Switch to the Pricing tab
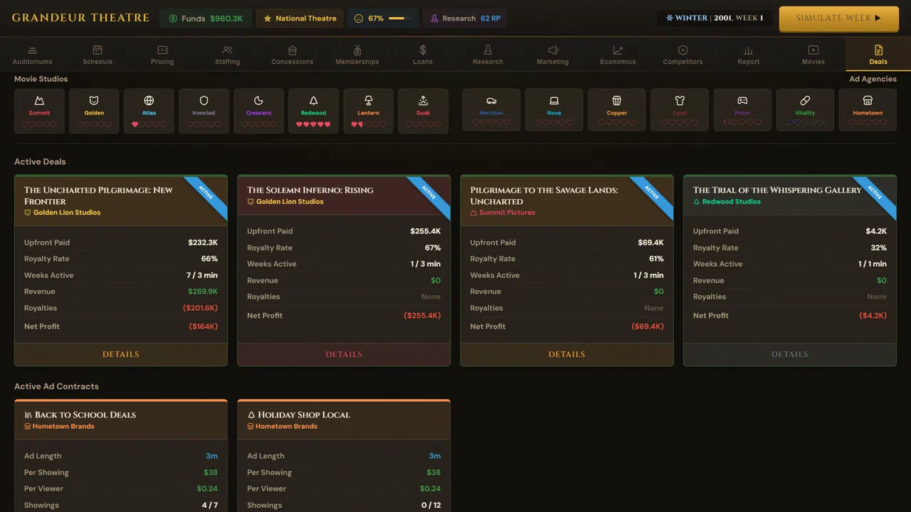 coord(162,55)
